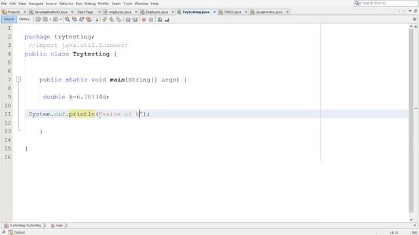Collapse main method code fold
This screenshot has height=235, width=419.
click(x=18, y=79)
